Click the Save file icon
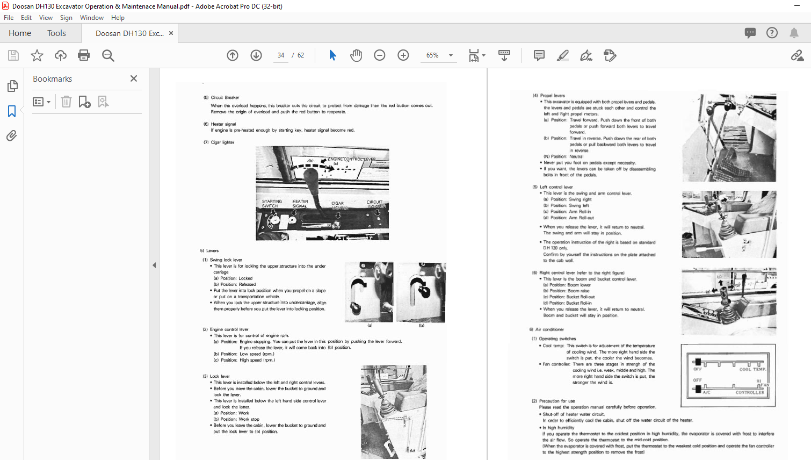The image size is (811, 460). coord(13,55)
